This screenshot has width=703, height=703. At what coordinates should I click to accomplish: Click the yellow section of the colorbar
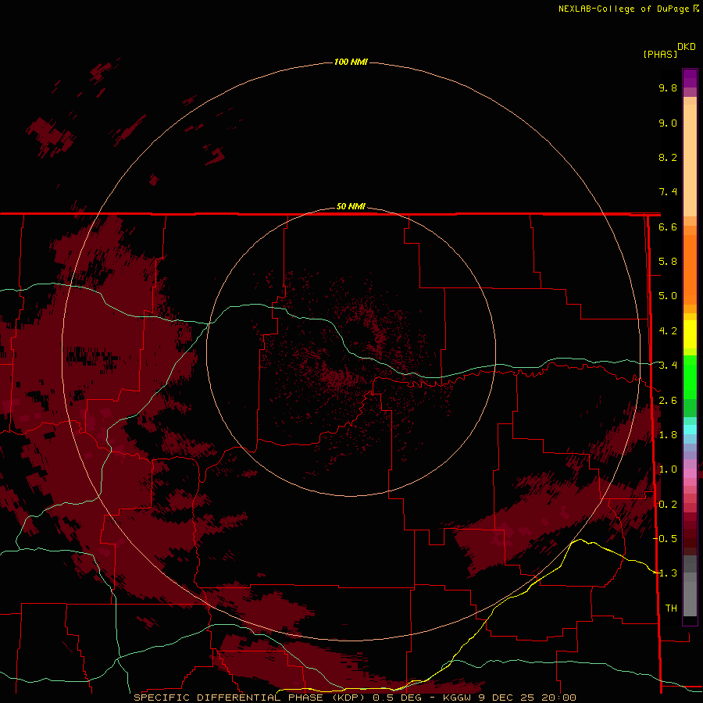pyautogui.click(x=690, y=334)
